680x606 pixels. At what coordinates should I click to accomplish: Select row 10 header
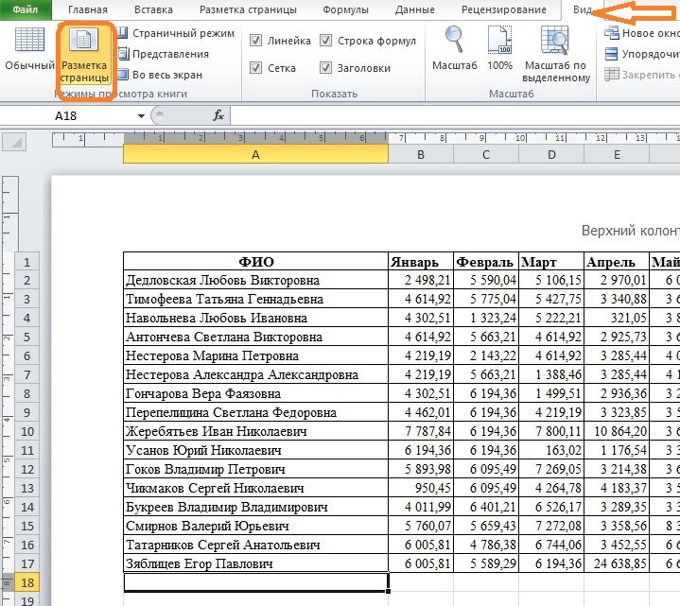click(26, 432)
